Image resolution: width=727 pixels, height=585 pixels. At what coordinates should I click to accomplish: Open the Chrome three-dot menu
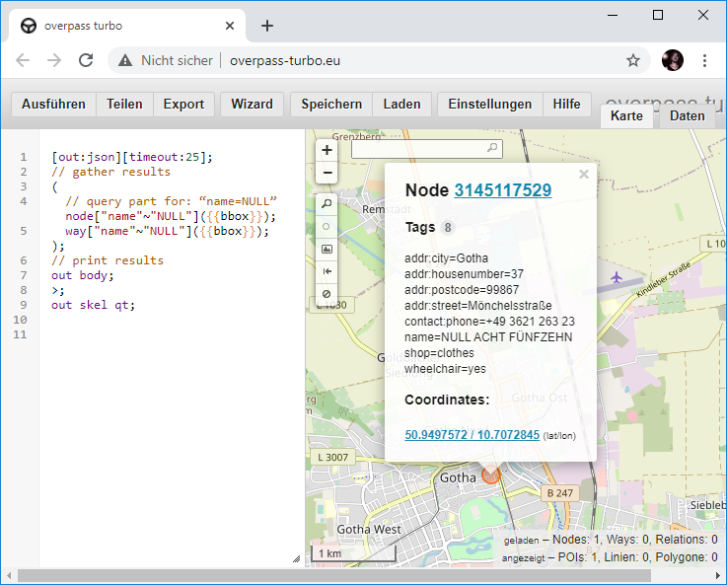[705, 60]
